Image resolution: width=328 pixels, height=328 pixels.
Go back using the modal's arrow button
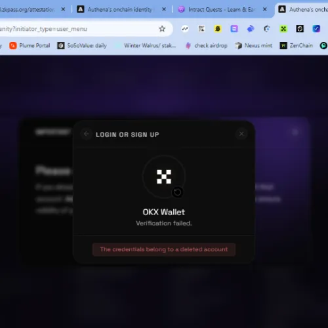(x=87, y=134)
